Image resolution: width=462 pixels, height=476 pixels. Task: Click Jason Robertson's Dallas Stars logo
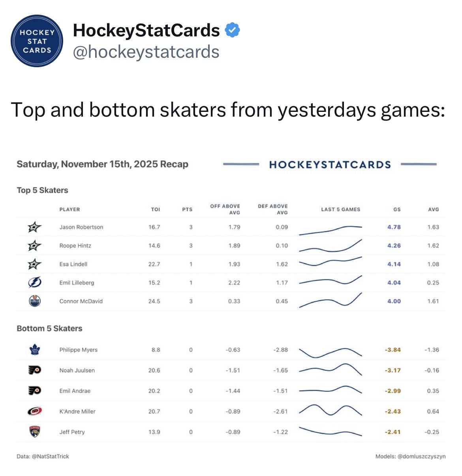[x=35, y=227]
